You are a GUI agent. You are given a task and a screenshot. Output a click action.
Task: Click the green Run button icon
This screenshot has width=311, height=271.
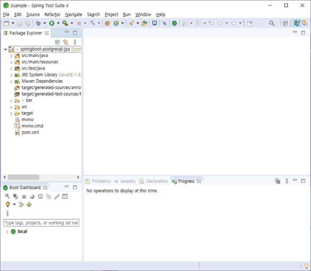[x=52, y=23]
